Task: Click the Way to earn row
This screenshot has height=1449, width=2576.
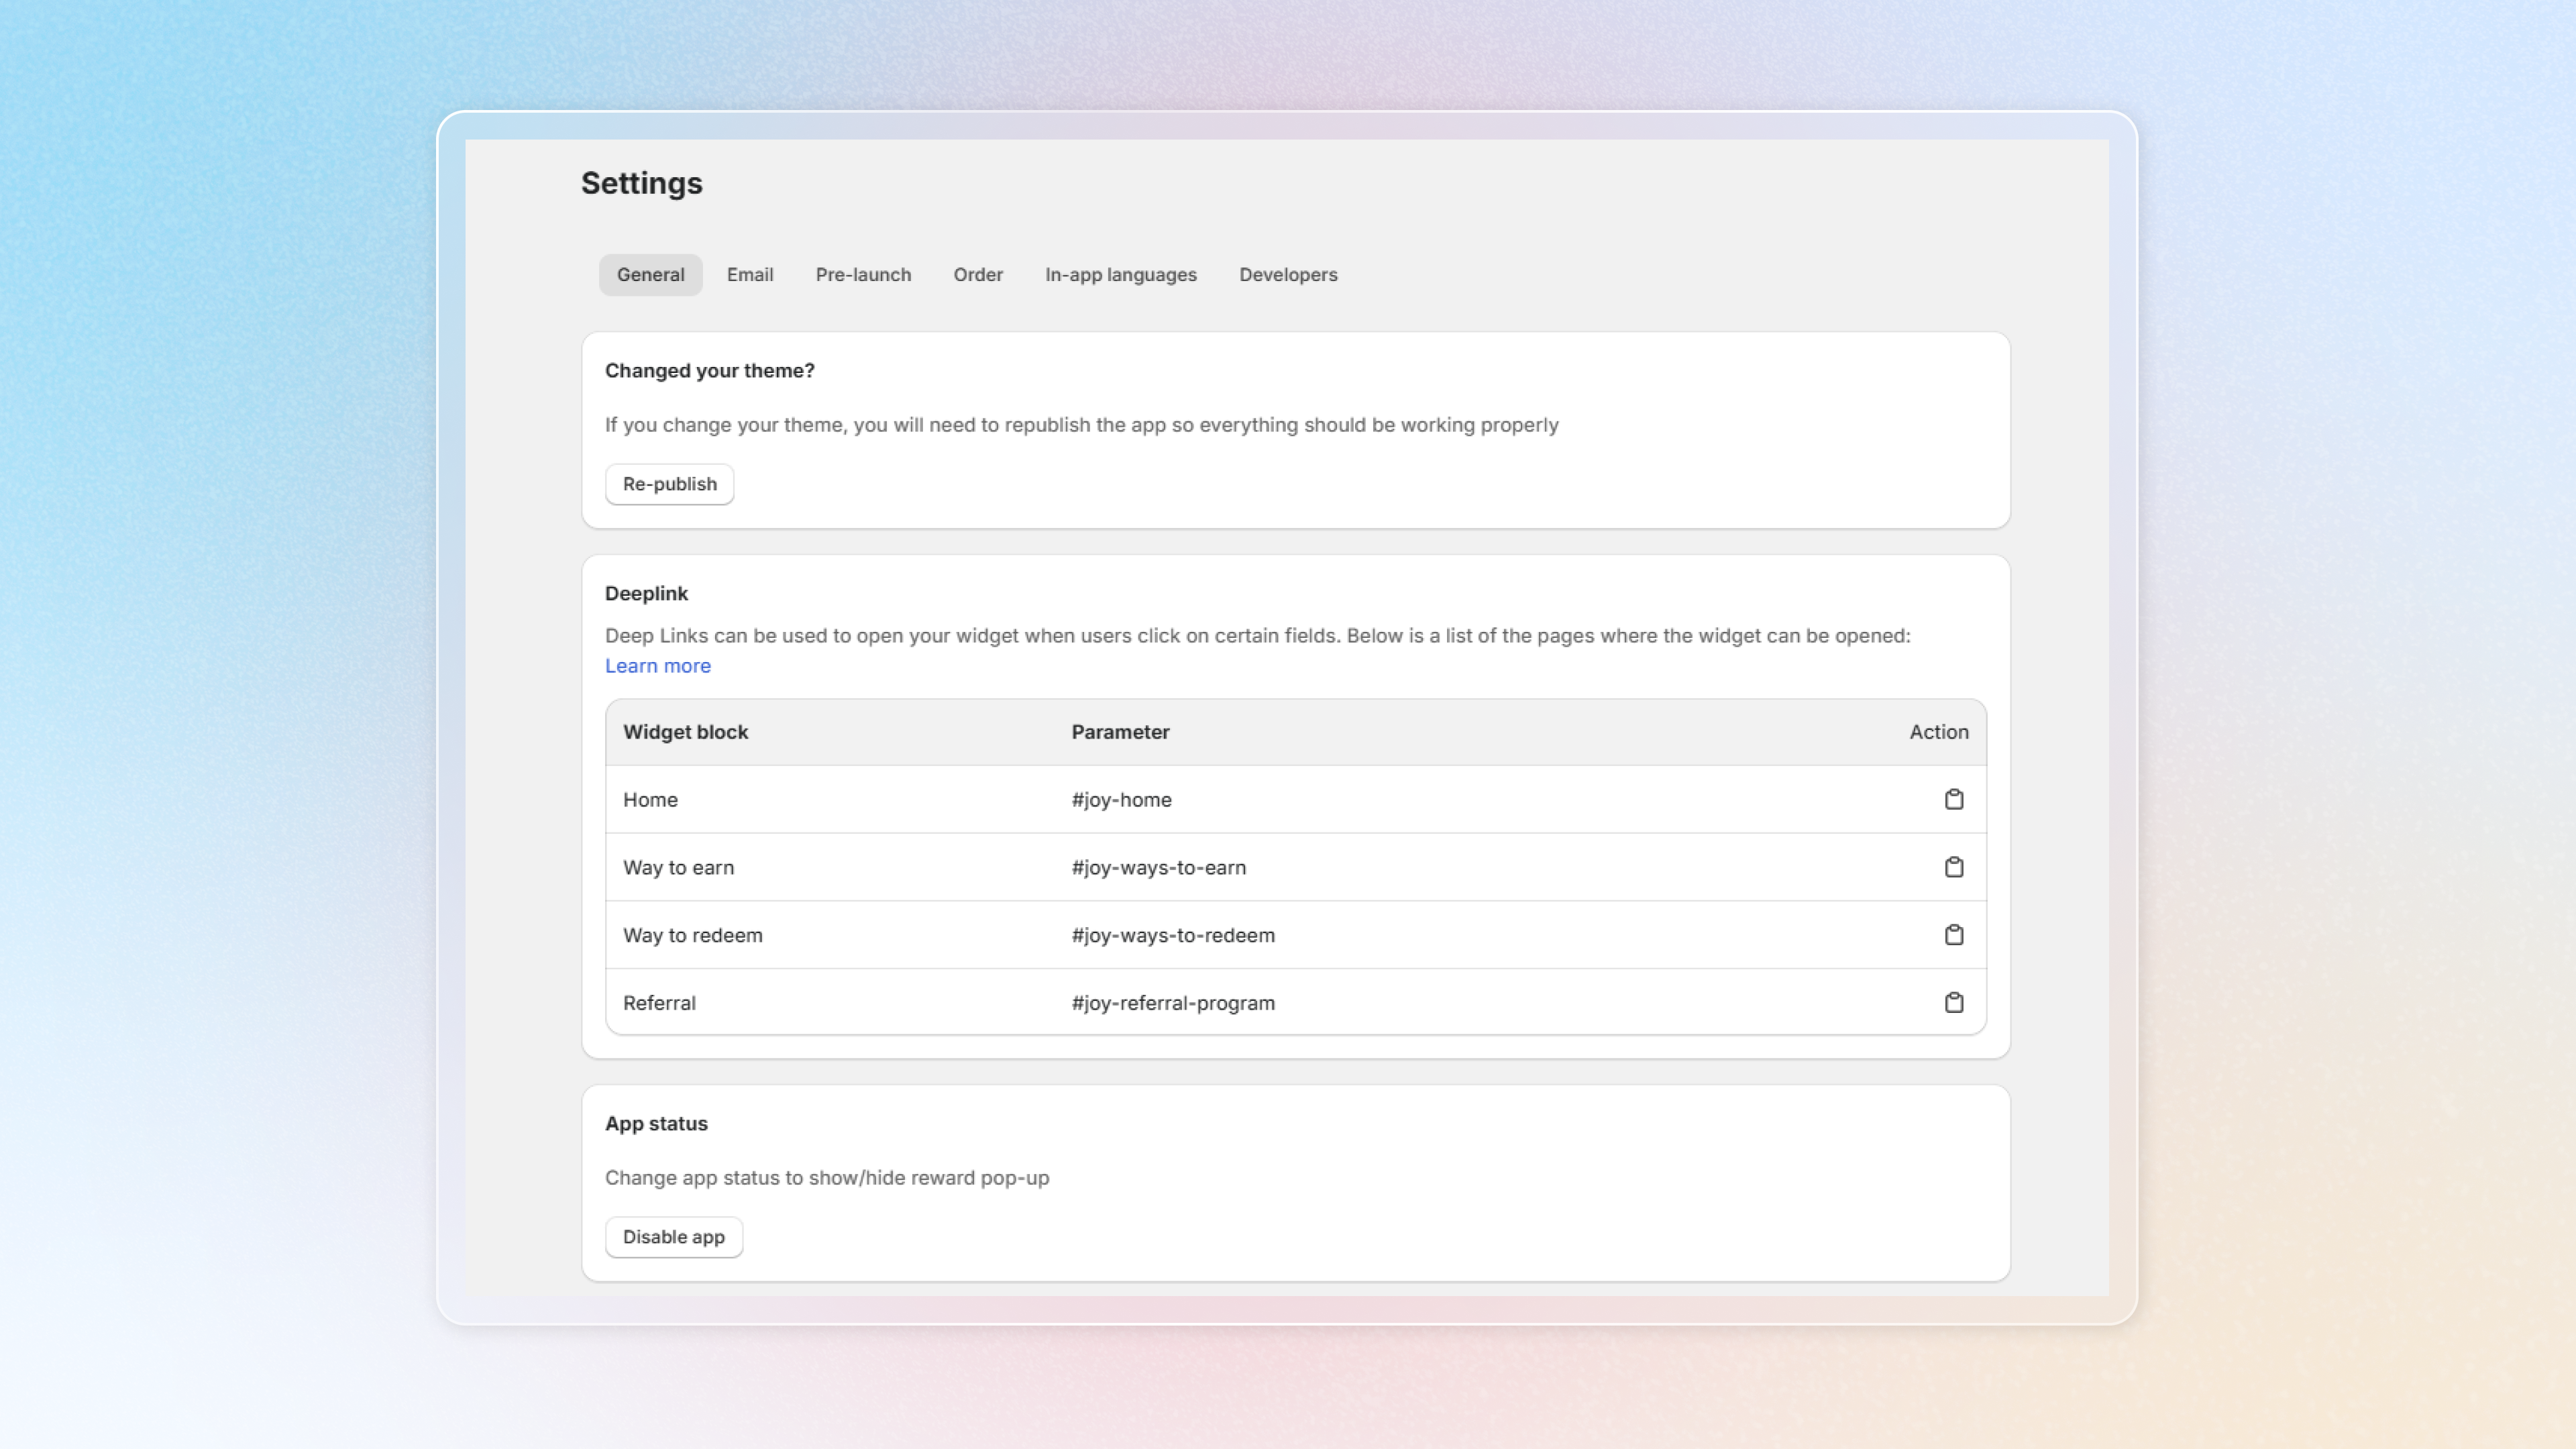Action: pyautogui.click(x=678, y=868)
